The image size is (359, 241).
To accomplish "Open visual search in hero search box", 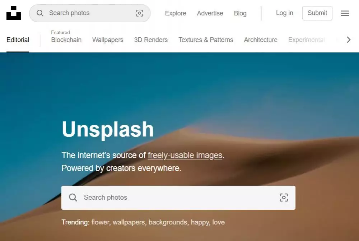I will pyautogui.click(x=284, y=198).
